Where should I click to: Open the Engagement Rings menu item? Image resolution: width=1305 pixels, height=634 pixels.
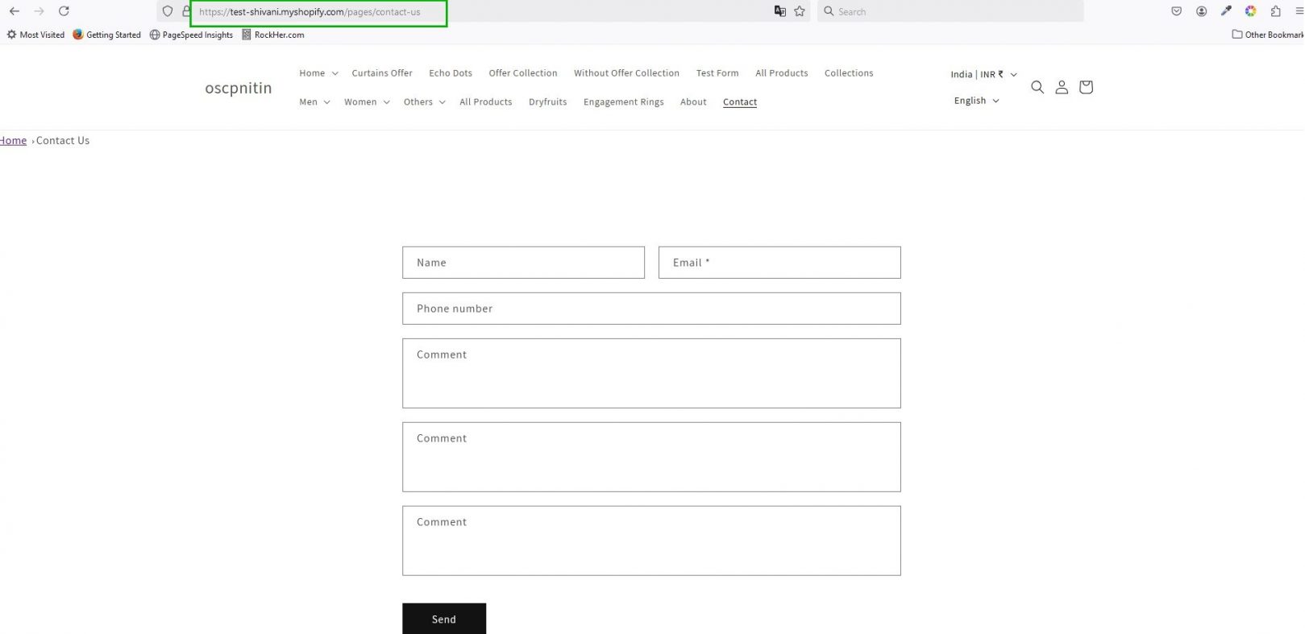(623, 102)
